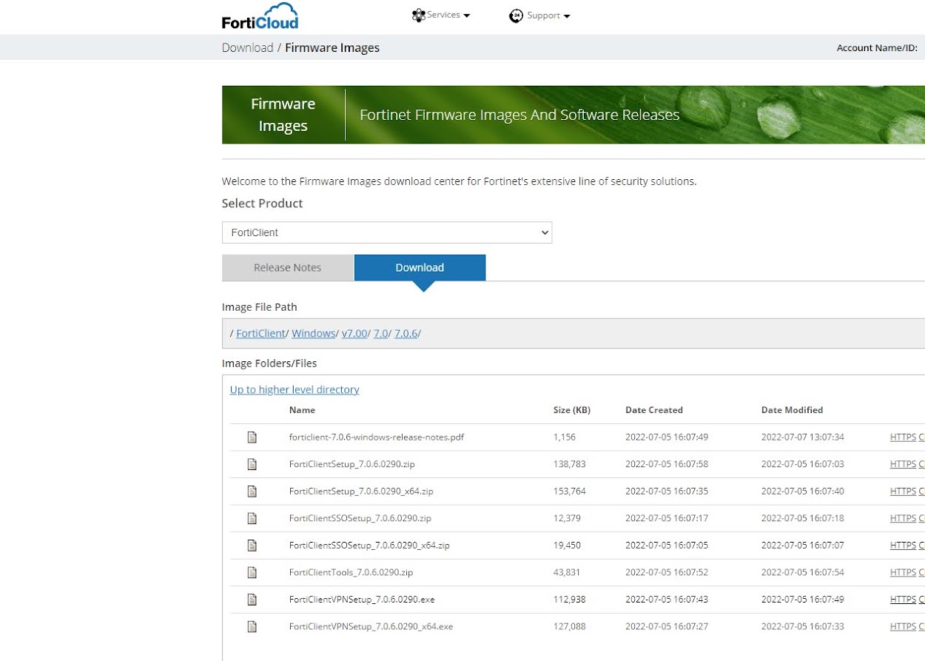Screen dimensions: 925x661
Task: Open the v7.00 path folder link
Action: click(354, 334)
